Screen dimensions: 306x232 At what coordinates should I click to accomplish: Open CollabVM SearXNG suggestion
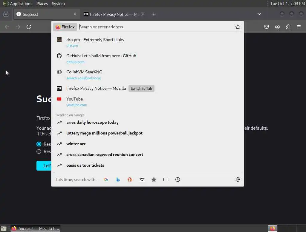coord(148,75)
